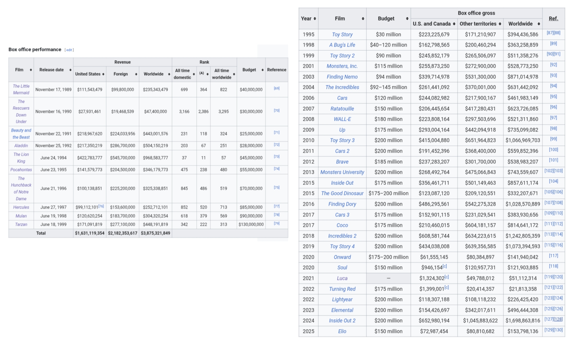Open the Up film link

(342, 130)
